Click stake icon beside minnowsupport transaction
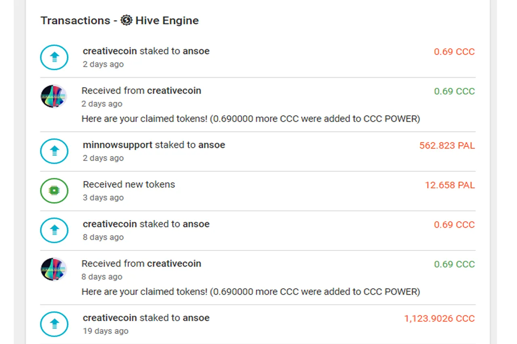Viewport: 517px width, 344px height. tap(54, 151)
